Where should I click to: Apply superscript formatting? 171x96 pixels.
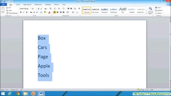pyautogui.click(x=37, y=12)
